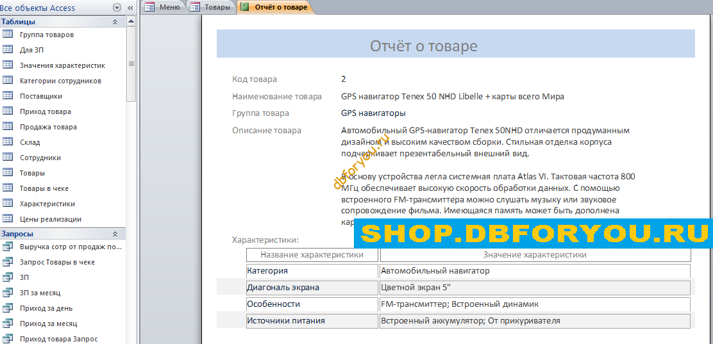Click the Выручка сотр от продаж query icon
This screenshot has height=344, width=713.
[7, 247]
